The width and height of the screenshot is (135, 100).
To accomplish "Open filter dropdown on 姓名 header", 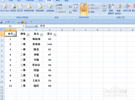I will point(42,35).
